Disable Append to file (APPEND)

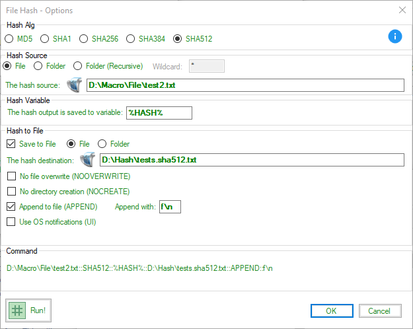click(x=11, y=207)
